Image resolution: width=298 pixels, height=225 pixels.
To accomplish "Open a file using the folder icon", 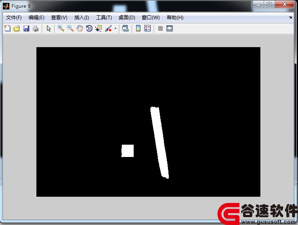I will (17, 28).
